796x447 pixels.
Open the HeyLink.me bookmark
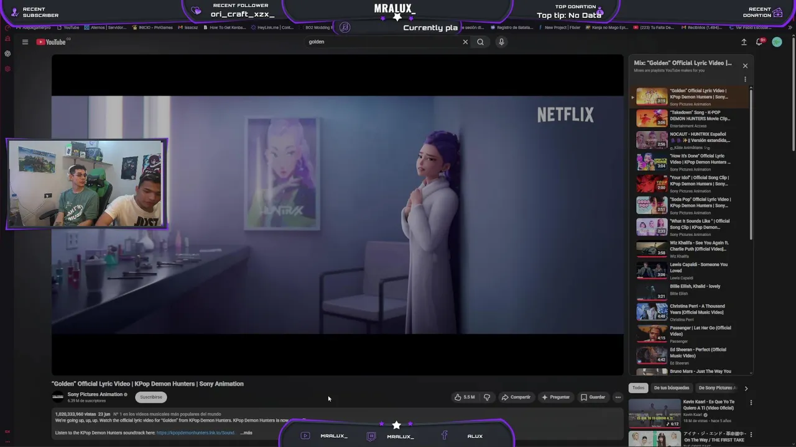pyautogui.click(x=272, y=27)
